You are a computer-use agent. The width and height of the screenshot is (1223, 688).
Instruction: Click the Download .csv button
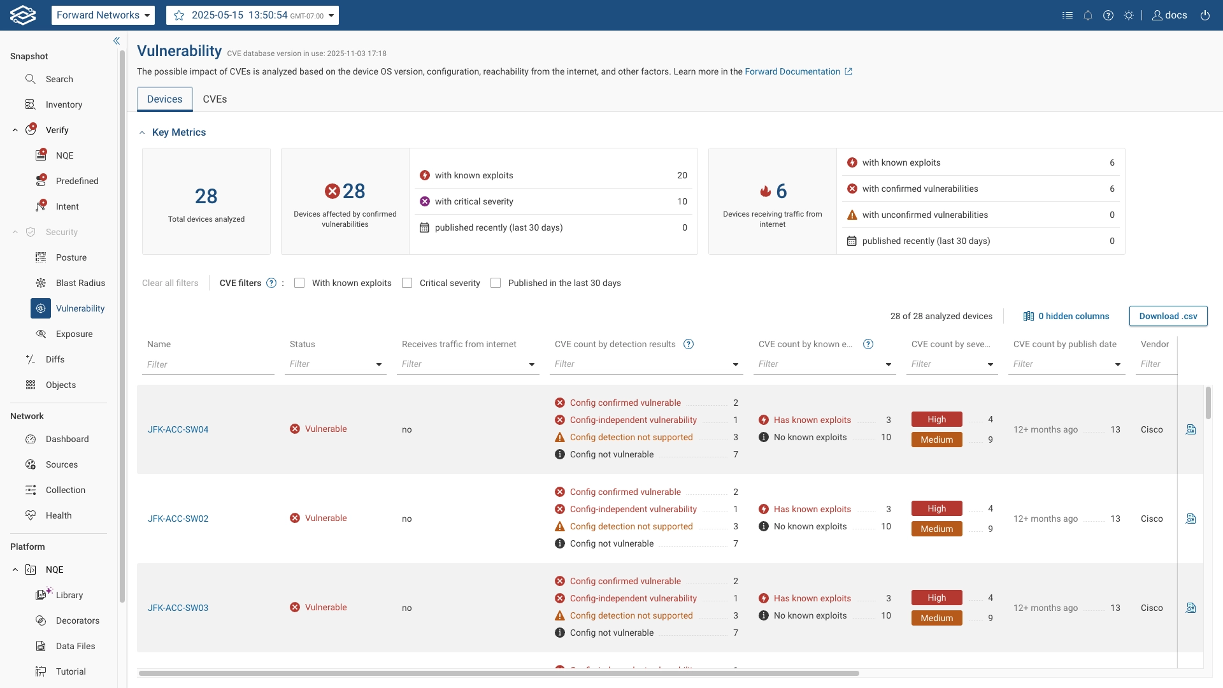pos(1168,316)
